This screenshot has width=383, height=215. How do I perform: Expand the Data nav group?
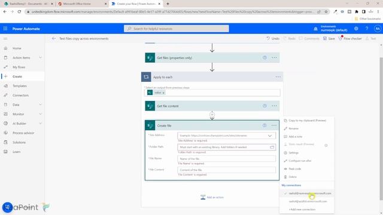40,105
